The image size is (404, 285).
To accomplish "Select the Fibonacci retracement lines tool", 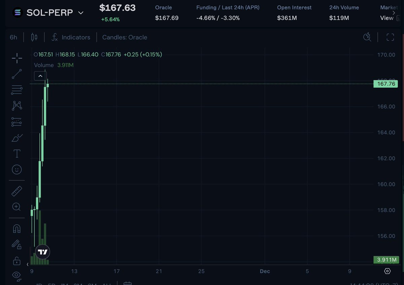I will tap(17, 90).
